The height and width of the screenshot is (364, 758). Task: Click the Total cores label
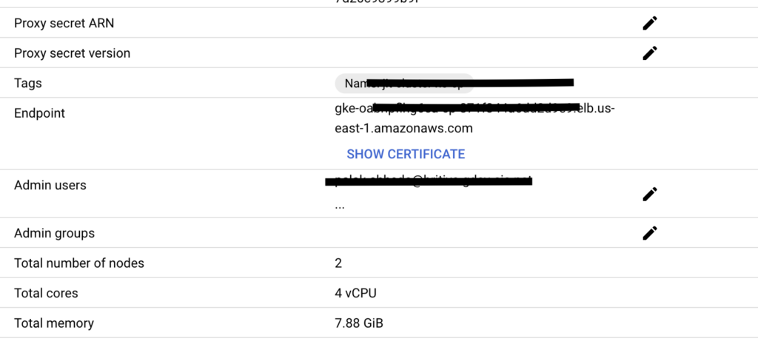click(46, 293)
